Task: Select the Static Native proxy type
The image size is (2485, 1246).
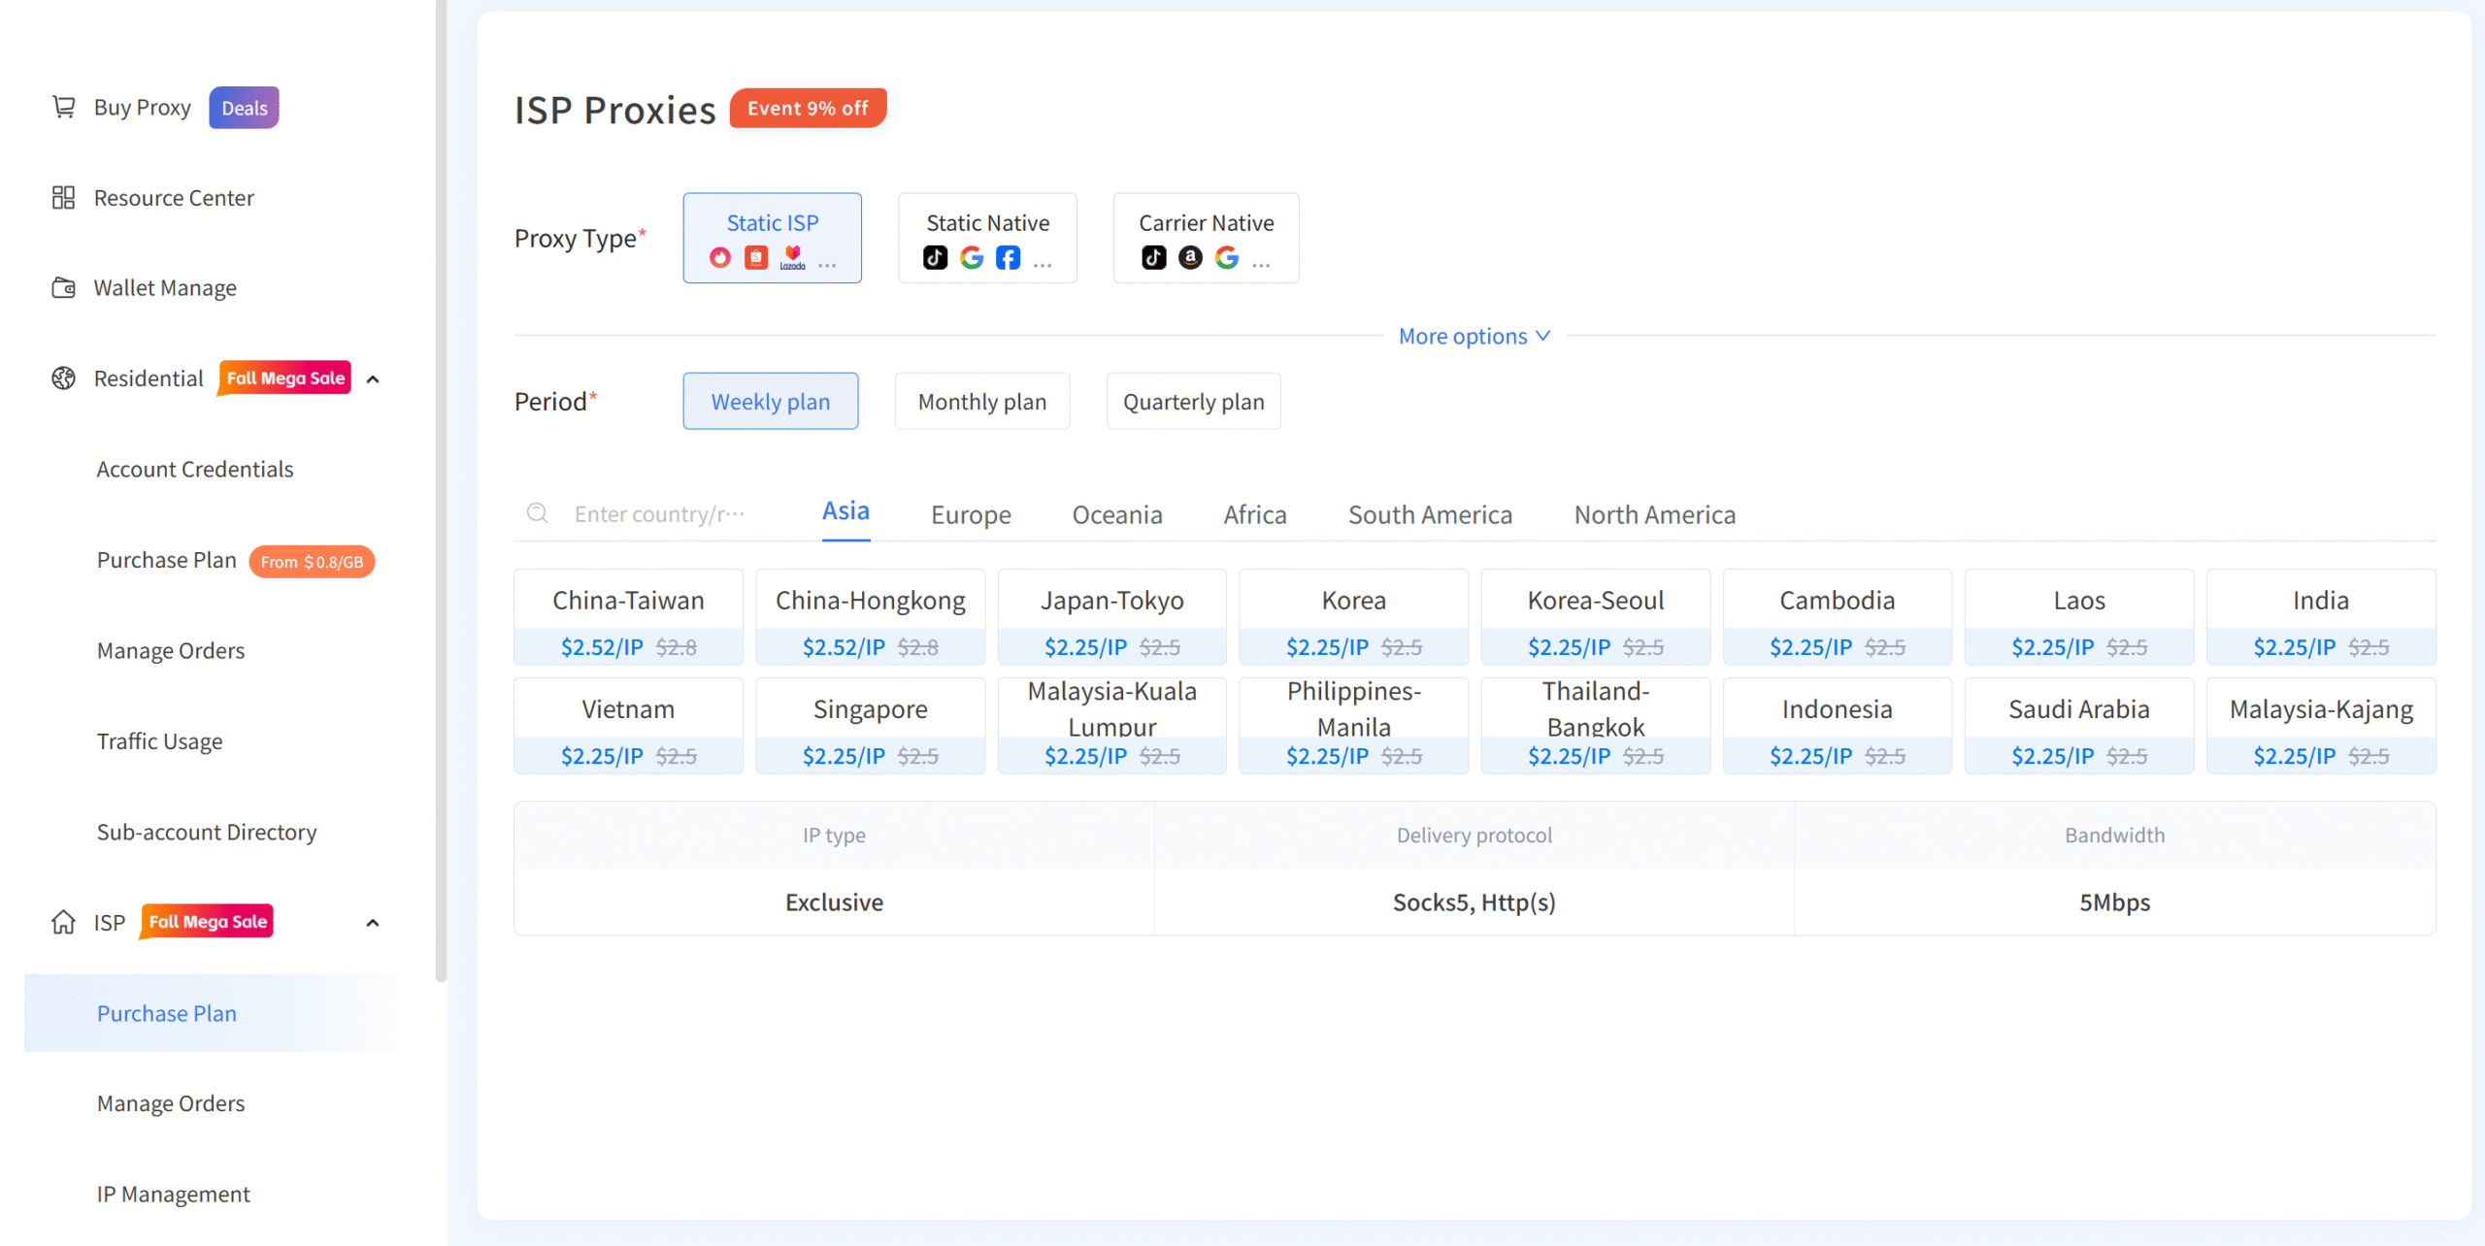Action: tap(988, 238)
